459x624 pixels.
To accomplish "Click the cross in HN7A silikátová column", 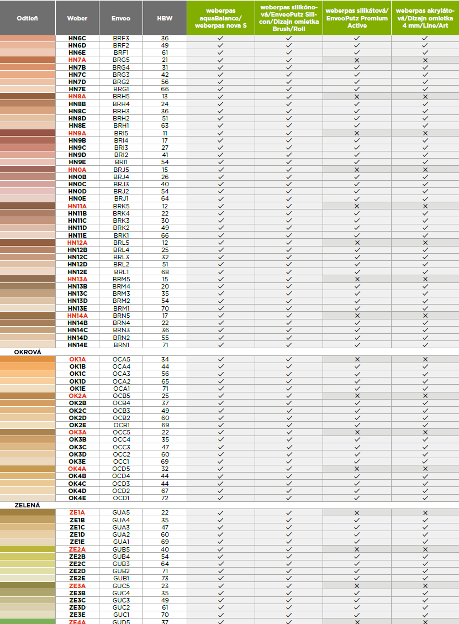I will tap(357, 60).
